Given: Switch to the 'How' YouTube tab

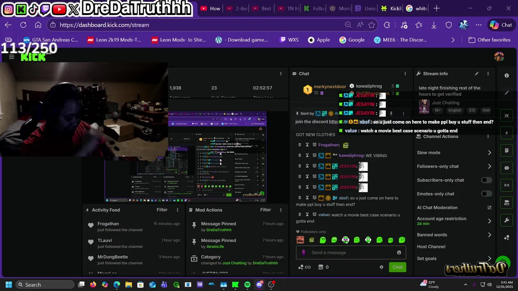Looking at the screenshot, I should click(x=210, y=8).
